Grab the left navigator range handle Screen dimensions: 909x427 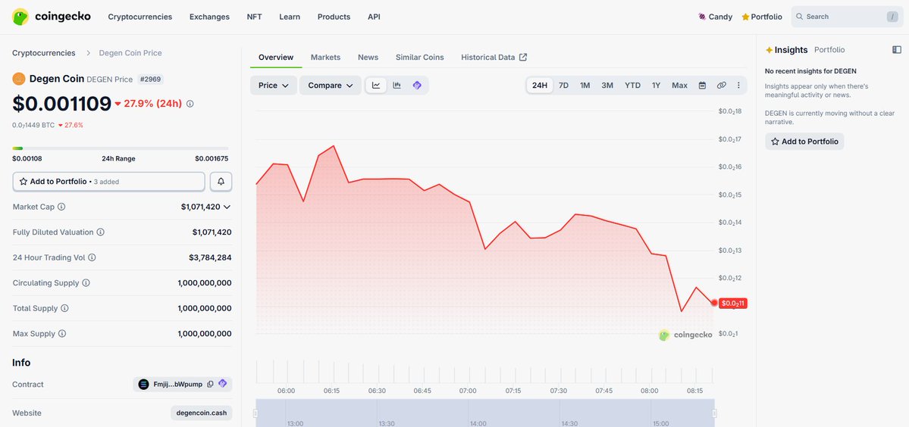pyautogui.click(x=255, y=413)
